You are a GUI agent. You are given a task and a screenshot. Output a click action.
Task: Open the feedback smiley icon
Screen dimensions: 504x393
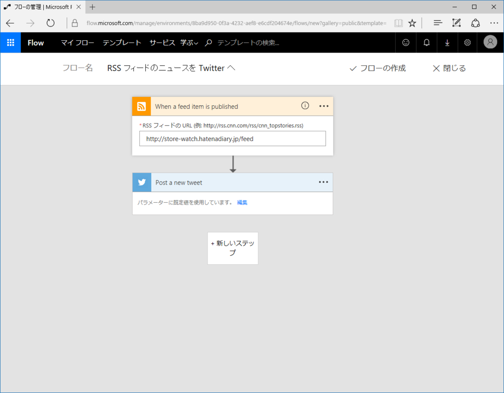pyautogui.click(x=406, y=42)
